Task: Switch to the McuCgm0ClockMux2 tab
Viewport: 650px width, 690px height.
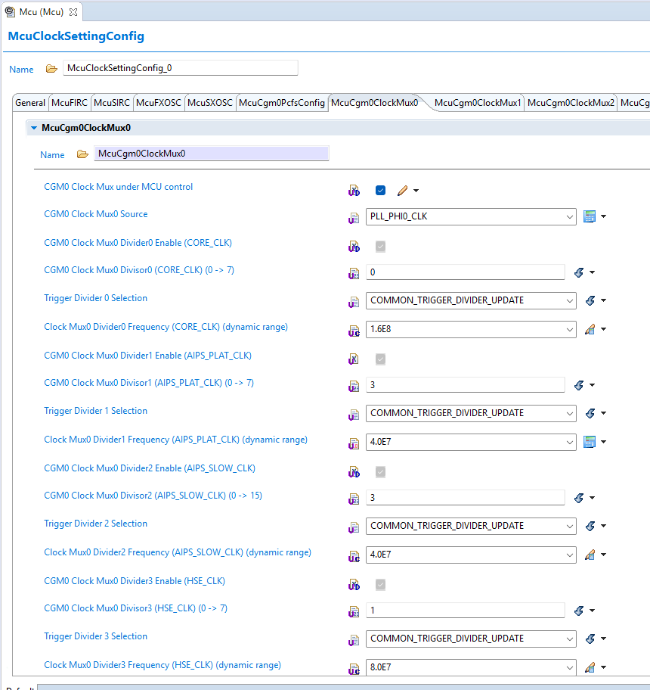Action: (571, 103)
